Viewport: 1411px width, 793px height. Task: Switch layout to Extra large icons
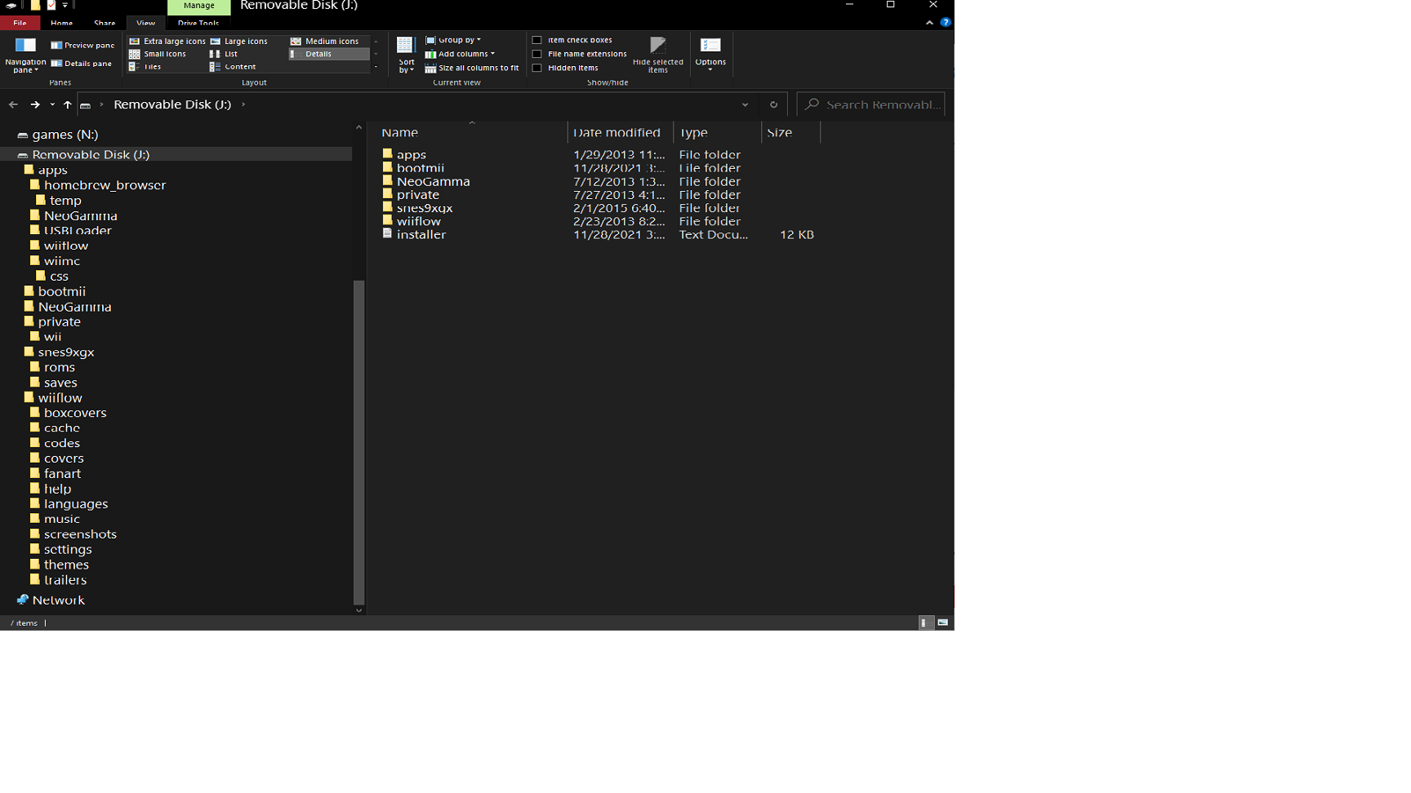pyautogui.click(x=167, y=41)
